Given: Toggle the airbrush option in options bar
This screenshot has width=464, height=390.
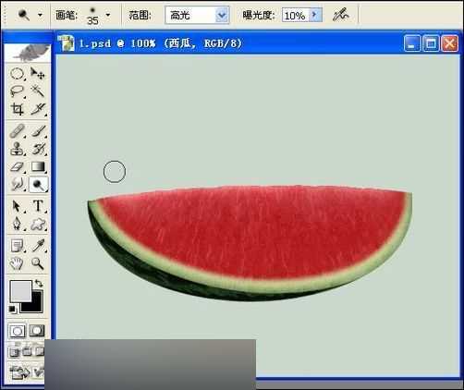Looking at the screenshot, I should click(x=341, y=15).
